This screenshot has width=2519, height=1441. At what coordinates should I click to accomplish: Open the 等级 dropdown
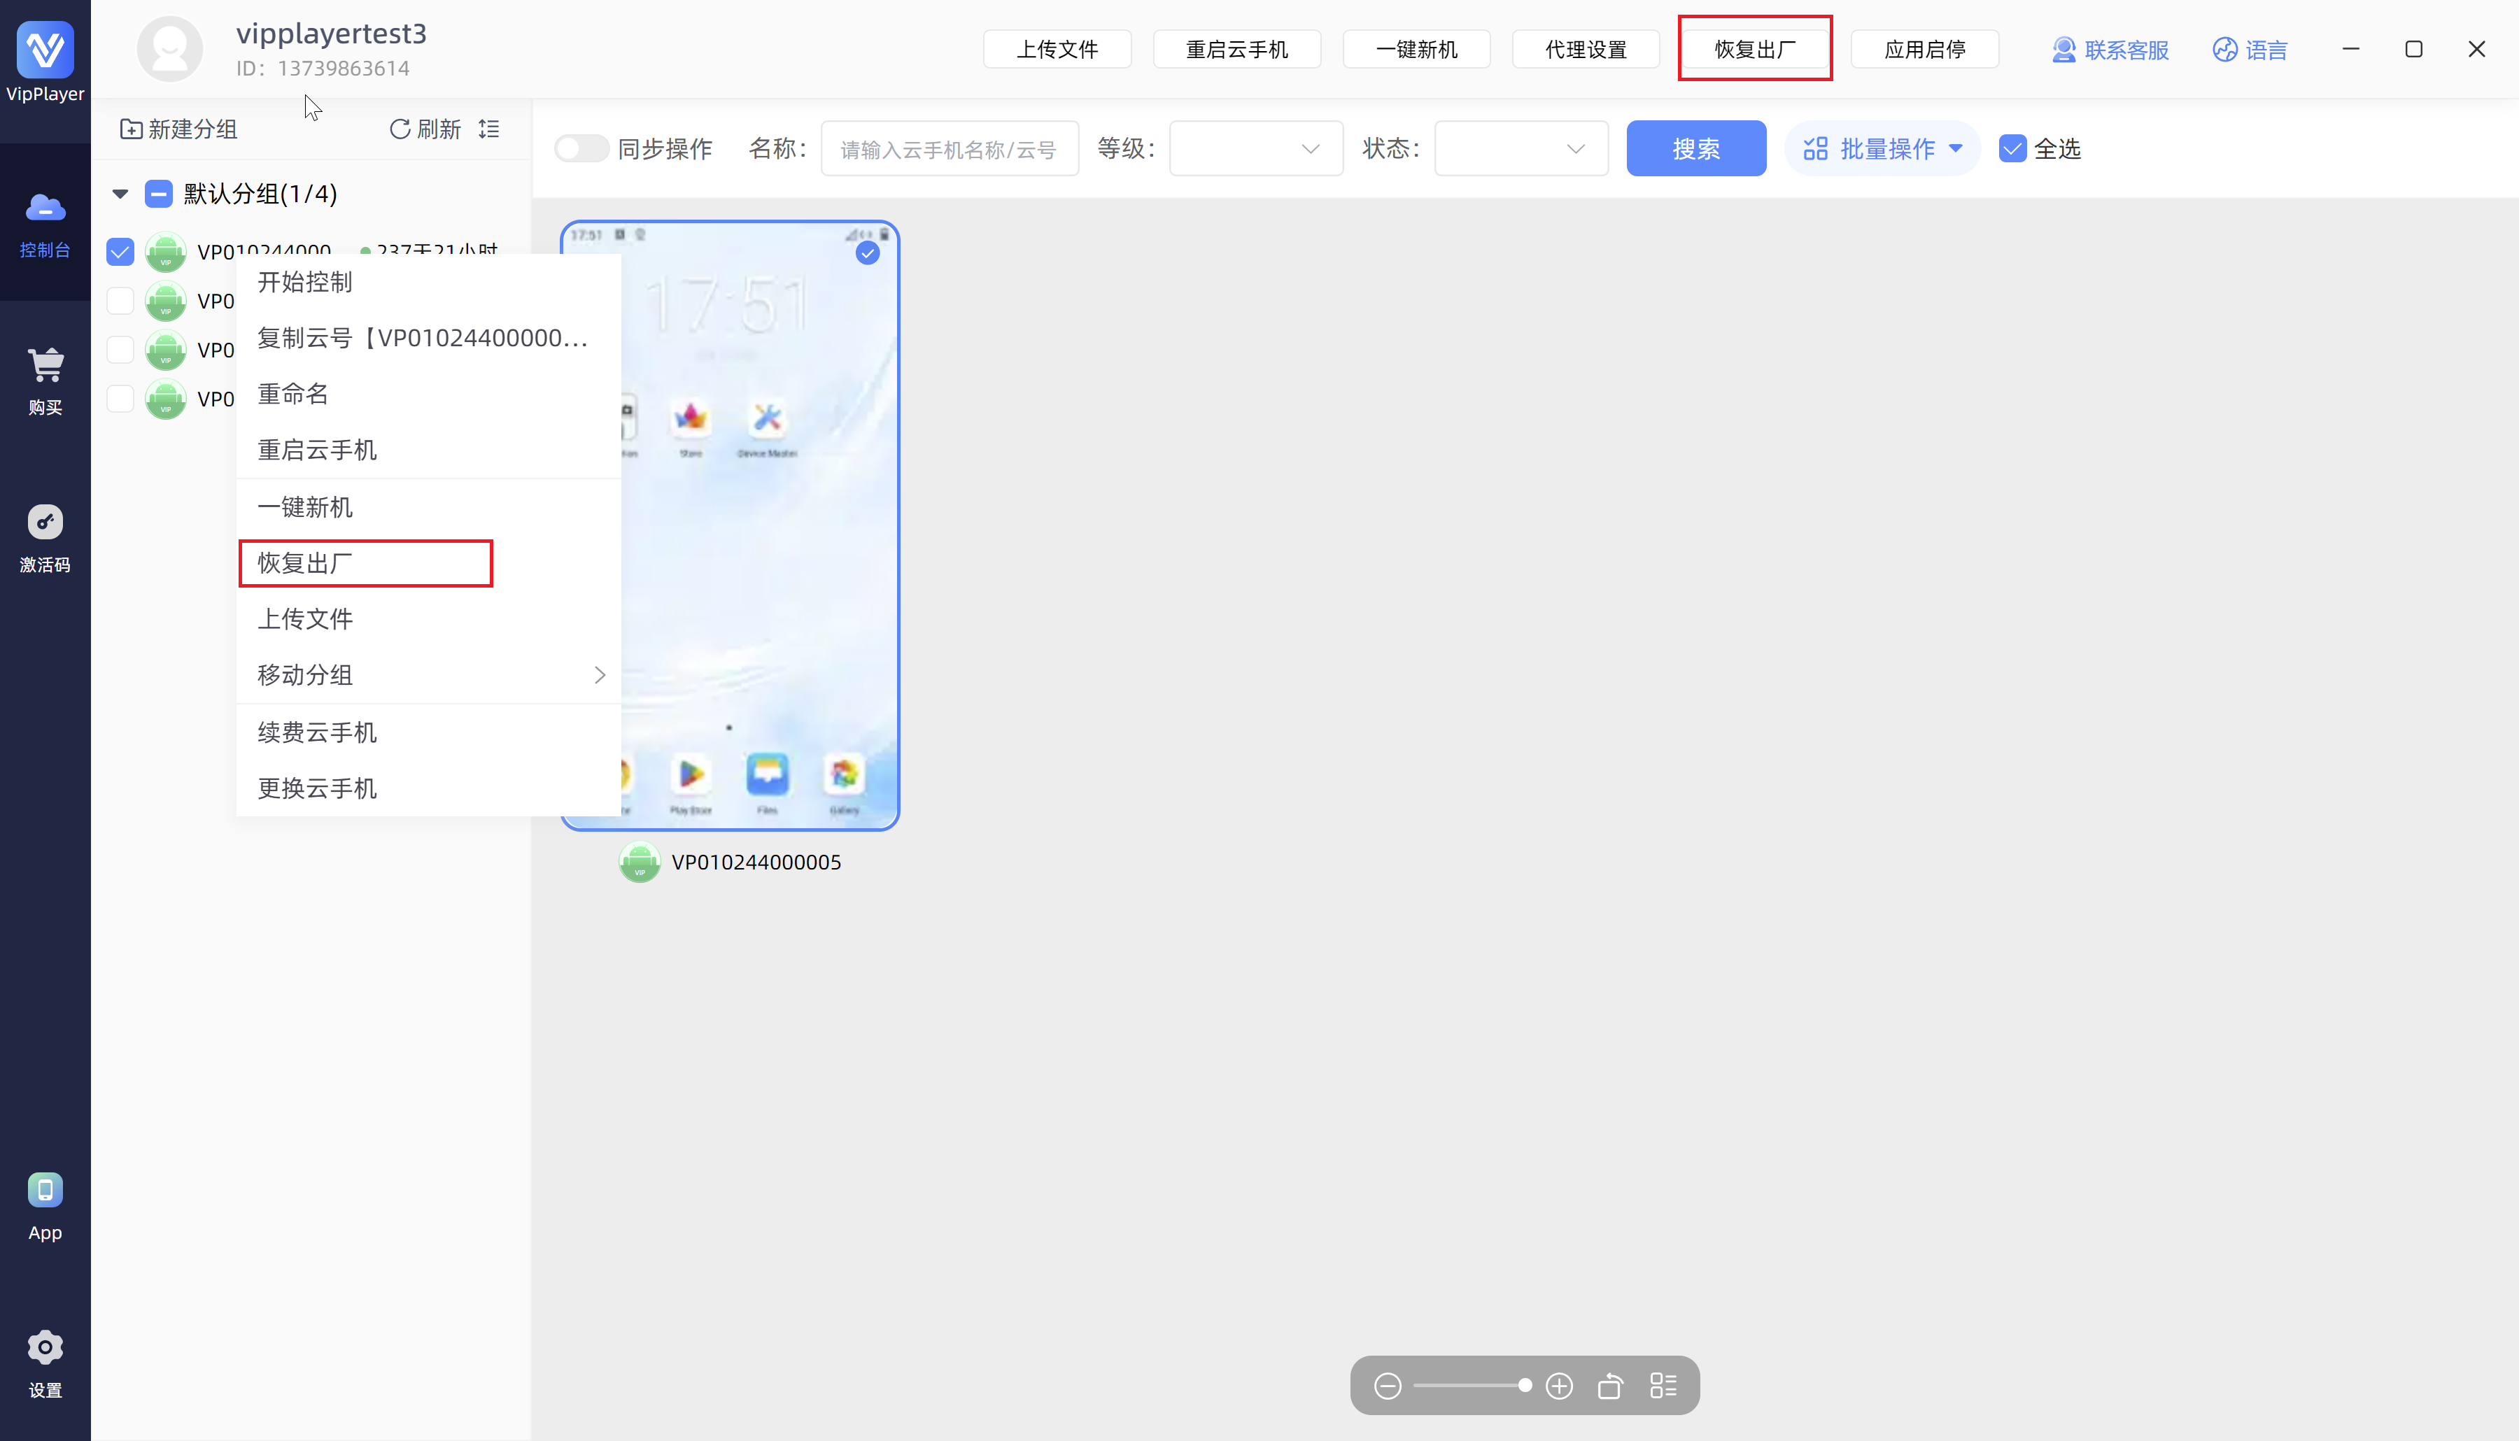[1255, 150]
